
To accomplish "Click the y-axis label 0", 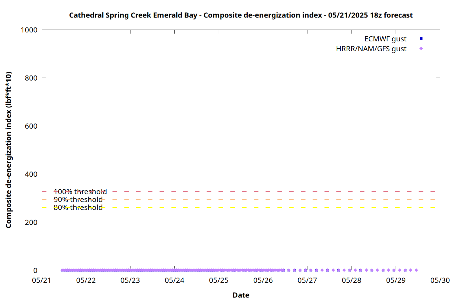I will click(x=35, y=271).
